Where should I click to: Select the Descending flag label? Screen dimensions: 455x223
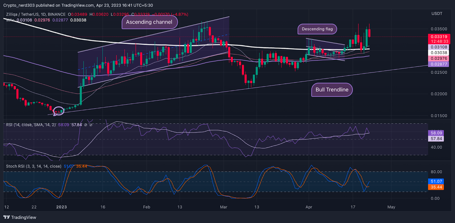click(317, 29)
